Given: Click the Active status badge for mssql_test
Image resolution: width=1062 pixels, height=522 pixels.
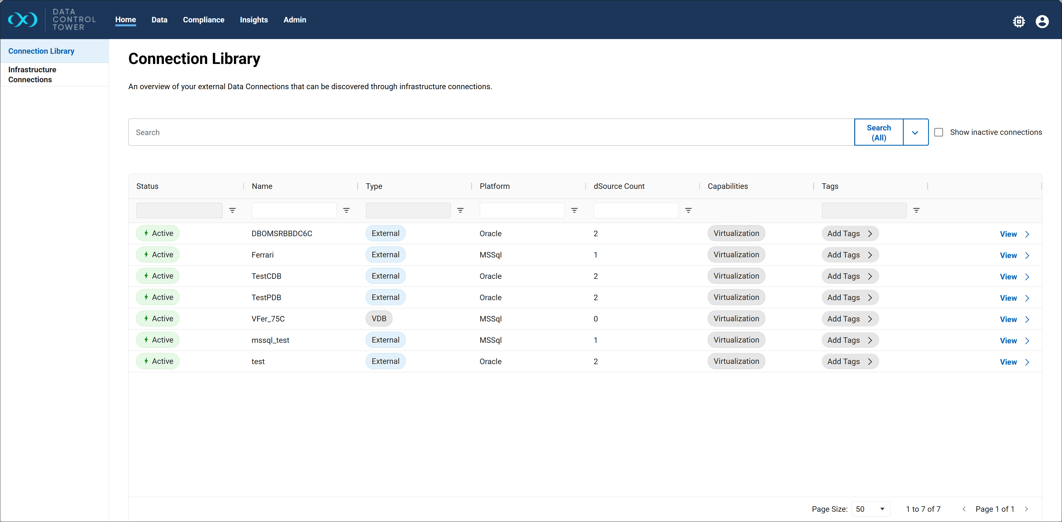Looking at the screenshot, I should pyautogui.click(x=158, y=340).
